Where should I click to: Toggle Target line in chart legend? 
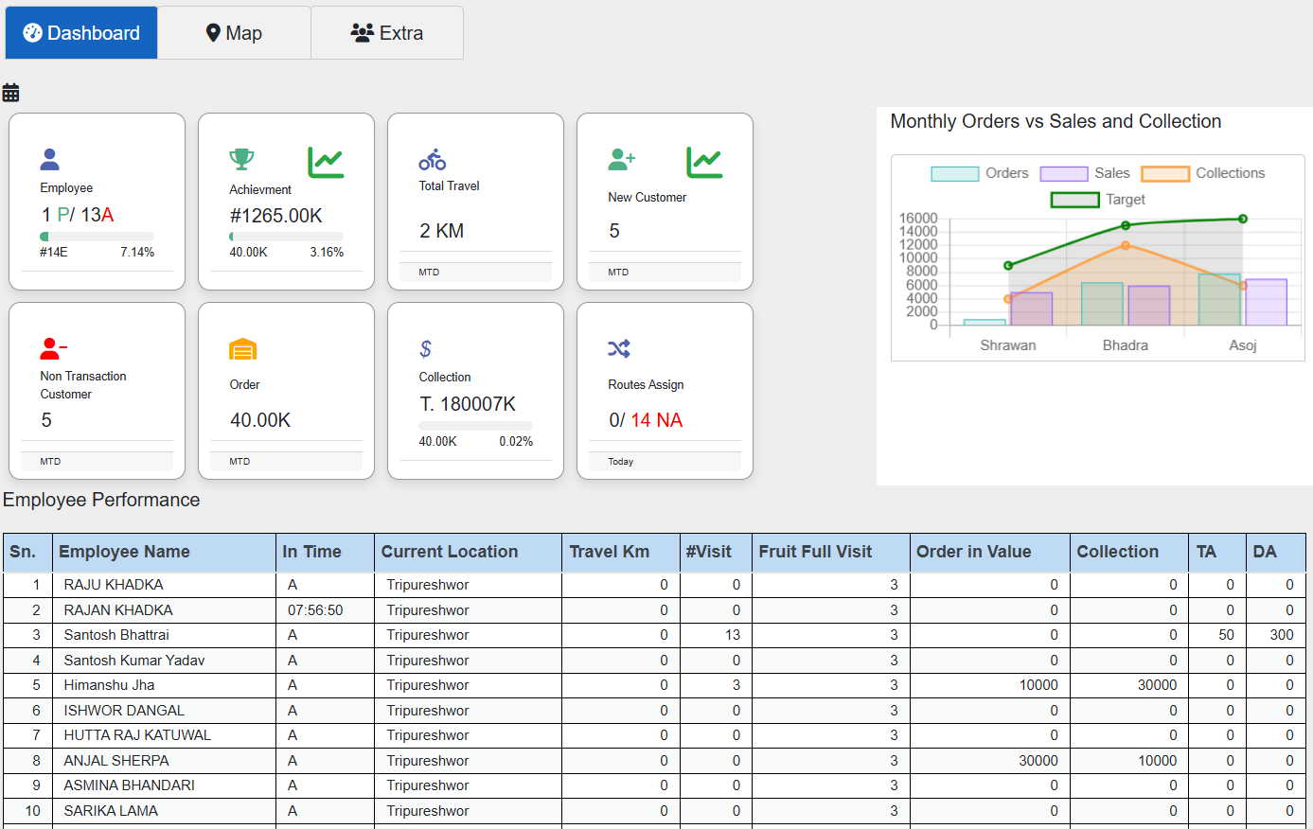[1098, 200]
